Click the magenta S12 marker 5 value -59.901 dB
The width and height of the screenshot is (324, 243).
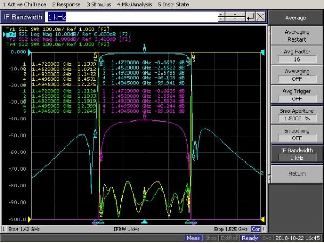(170, 111)
